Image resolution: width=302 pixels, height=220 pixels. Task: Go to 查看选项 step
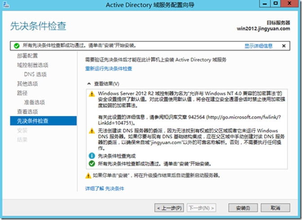(27, 112)
